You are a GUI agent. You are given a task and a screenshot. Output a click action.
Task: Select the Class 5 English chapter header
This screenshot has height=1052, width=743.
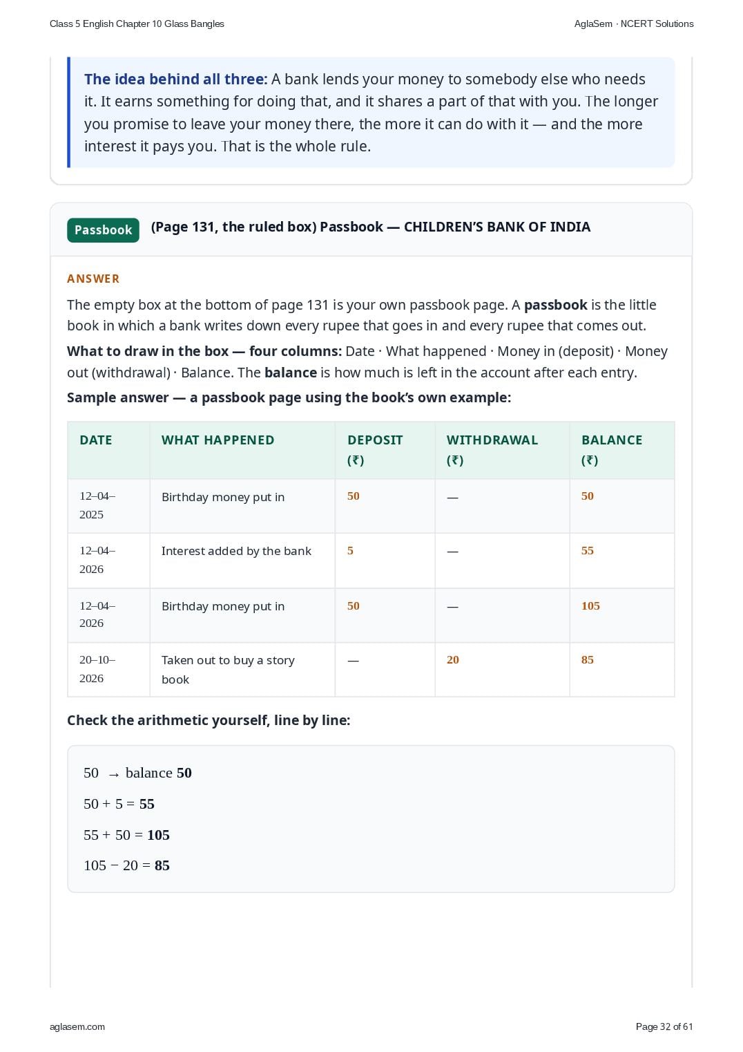coord(137,24)
